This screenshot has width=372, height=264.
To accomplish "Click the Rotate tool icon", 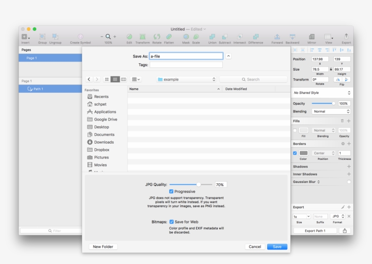I will coord(157,37).
